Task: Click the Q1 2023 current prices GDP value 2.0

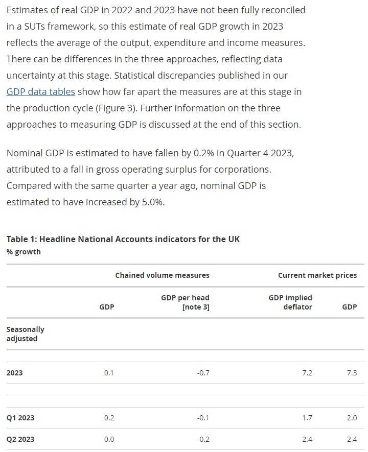Action: coord(352,418)
